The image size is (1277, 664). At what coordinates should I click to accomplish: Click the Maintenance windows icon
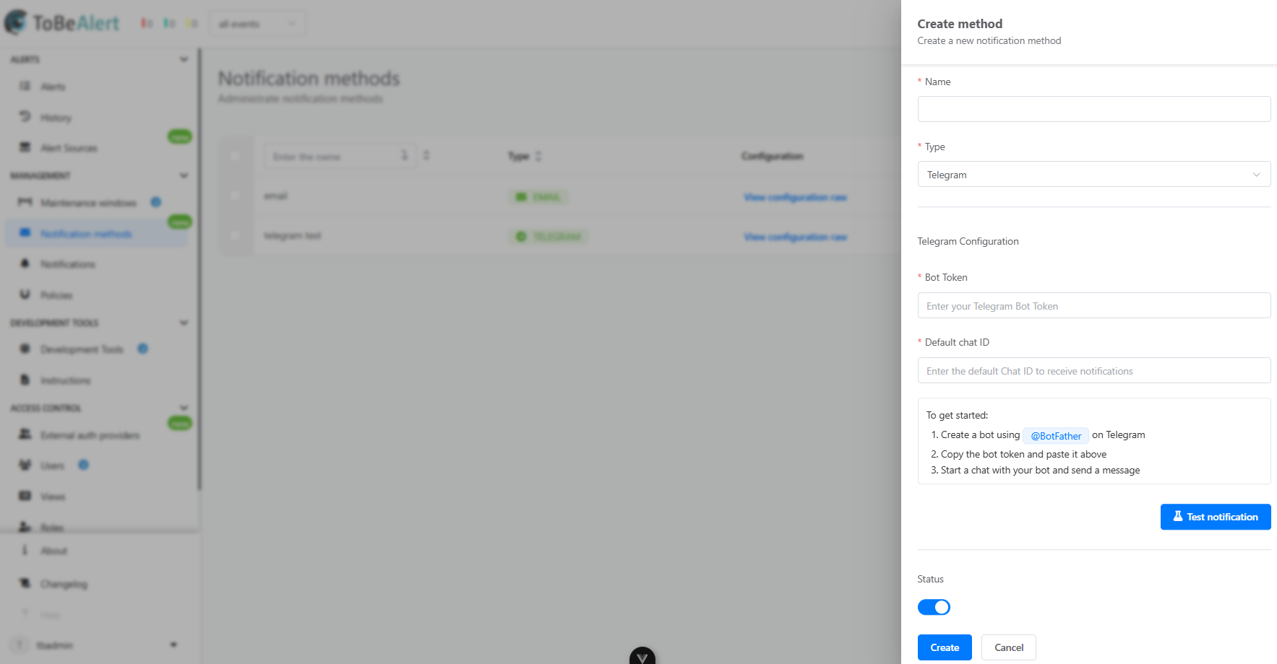(25, 203)
